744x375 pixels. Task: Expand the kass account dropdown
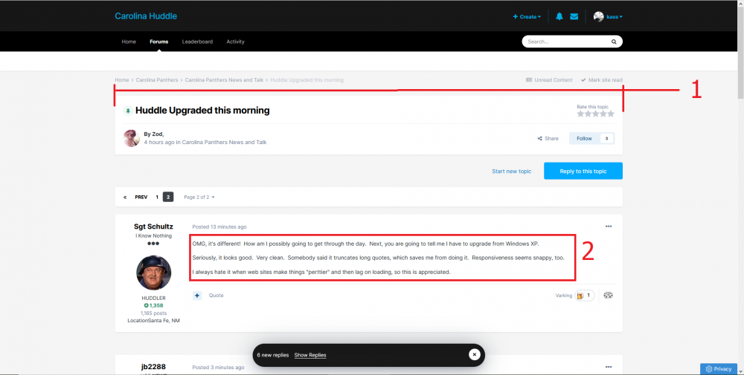coord(615,16)
